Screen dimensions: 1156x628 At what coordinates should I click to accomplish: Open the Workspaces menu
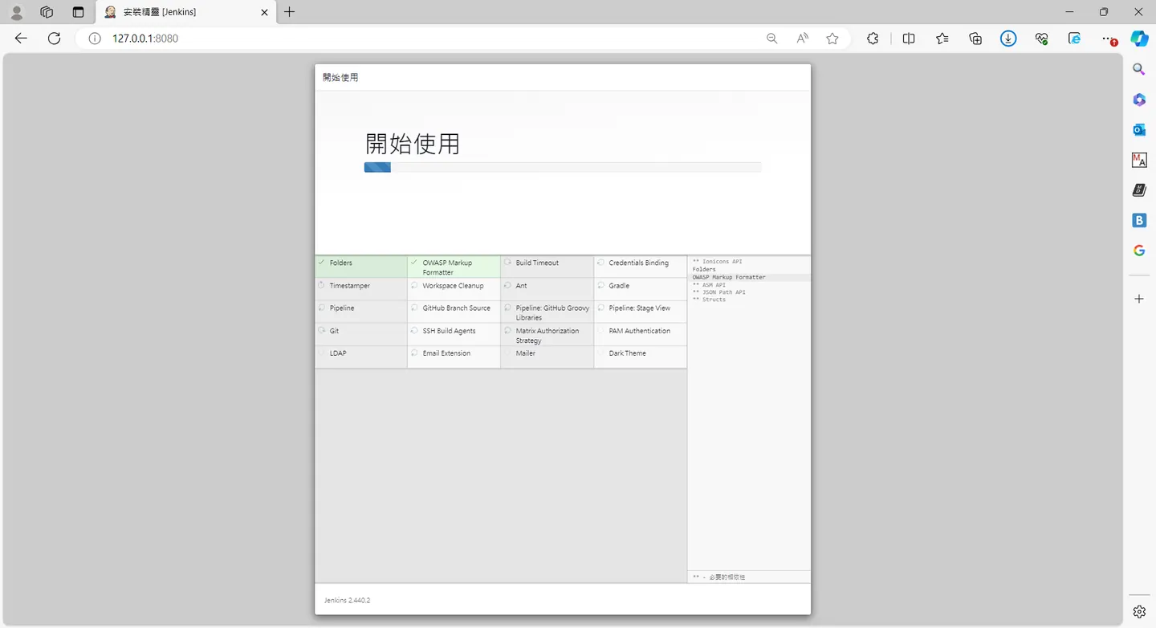click(47, 12)
